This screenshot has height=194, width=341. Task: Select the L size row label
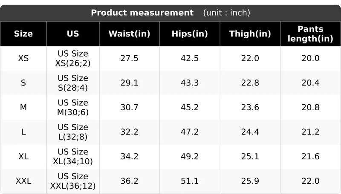click(x=23, y=132)
